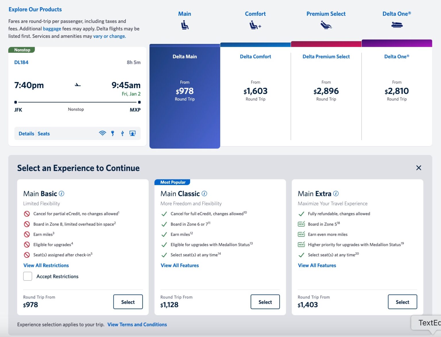This screenshot has height=337, width=441.
Task: Select the Main cabin seat icon
Action: (x=185, y=25)
